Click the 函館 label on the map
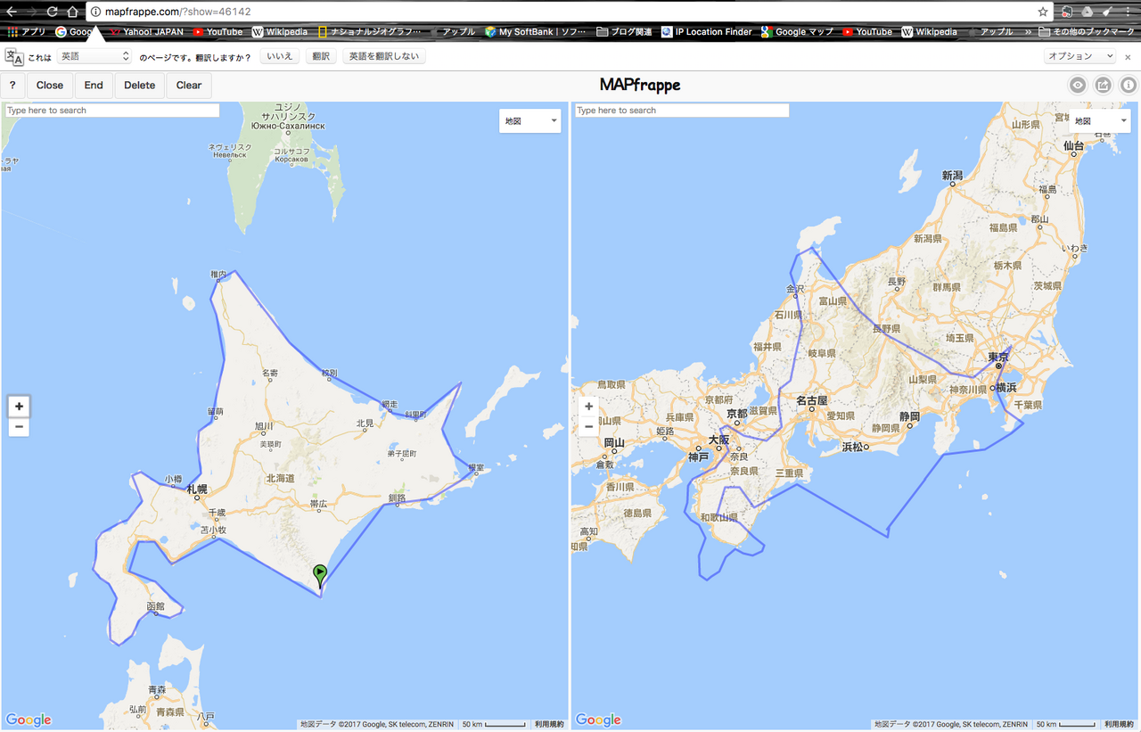The height and width of the screenshot is (732, 1141). tap(155, 606)
